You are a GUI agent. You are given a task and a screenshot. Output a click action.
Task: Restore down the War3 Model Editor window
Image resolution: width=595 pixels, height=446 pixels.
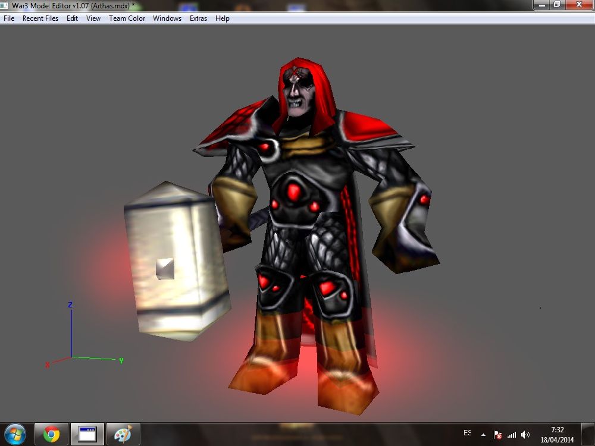point(557,5)
